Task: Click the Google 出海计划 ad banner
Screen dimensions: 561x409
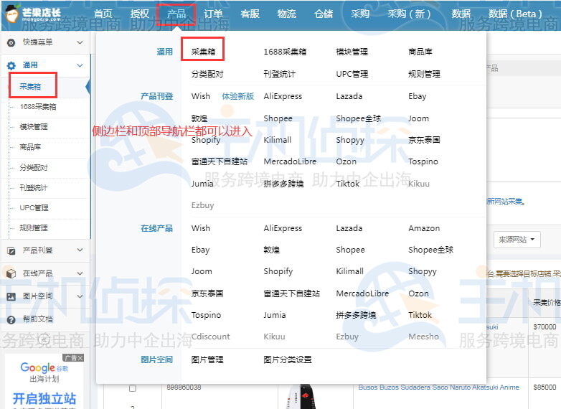Action: 44,381
